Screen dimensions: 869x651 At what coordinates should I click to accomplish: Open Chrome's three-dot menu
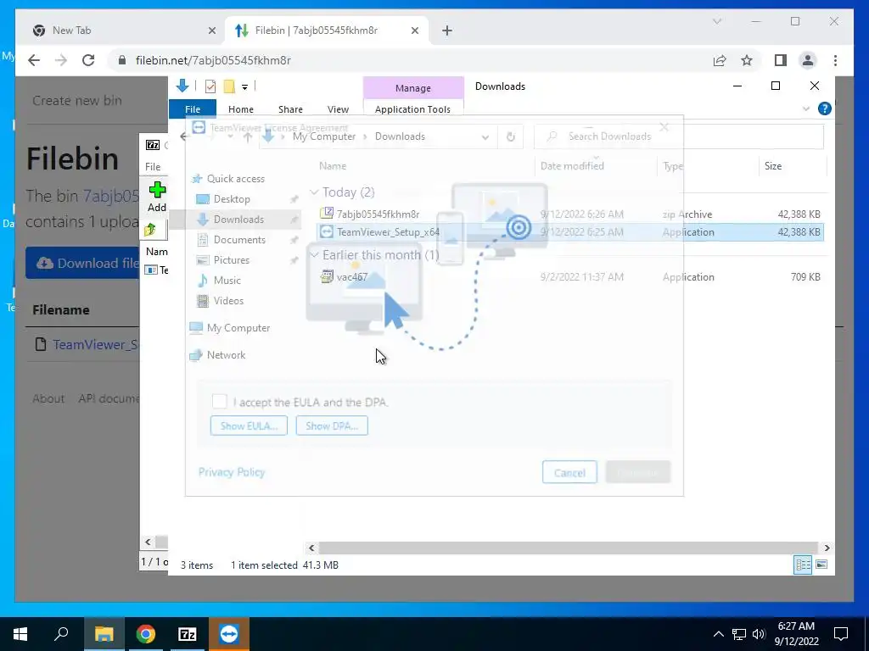click(835, 60)
